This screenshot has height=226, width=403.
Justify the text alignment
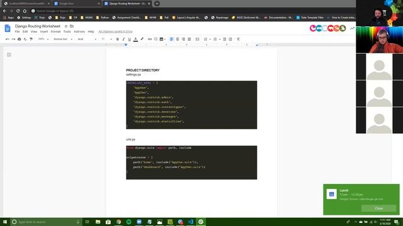pyautogui.click(x=189, y=39)
